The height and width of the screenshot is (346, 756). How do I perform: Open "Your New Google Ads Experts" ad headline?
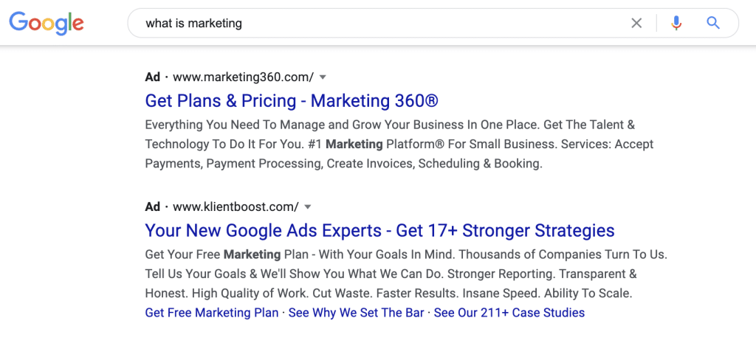click(x=379, y=230)
